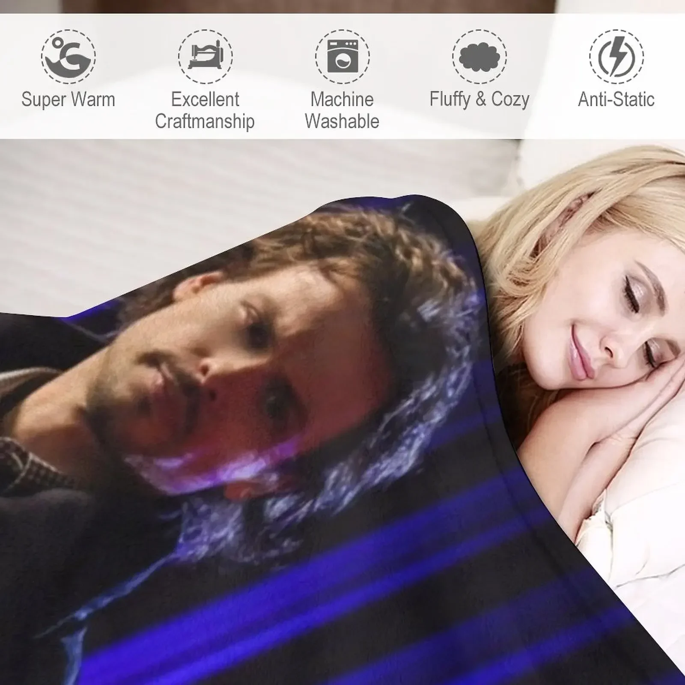The width and height of the screenshot is (685, 685).
Task: Click the 'Excellent Craftmanship' text
Action: point(205,110)
